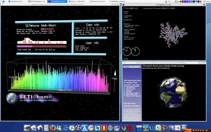Click the green figure tray icon
This screenshot has height=132, width=211.
coord(178,1)
